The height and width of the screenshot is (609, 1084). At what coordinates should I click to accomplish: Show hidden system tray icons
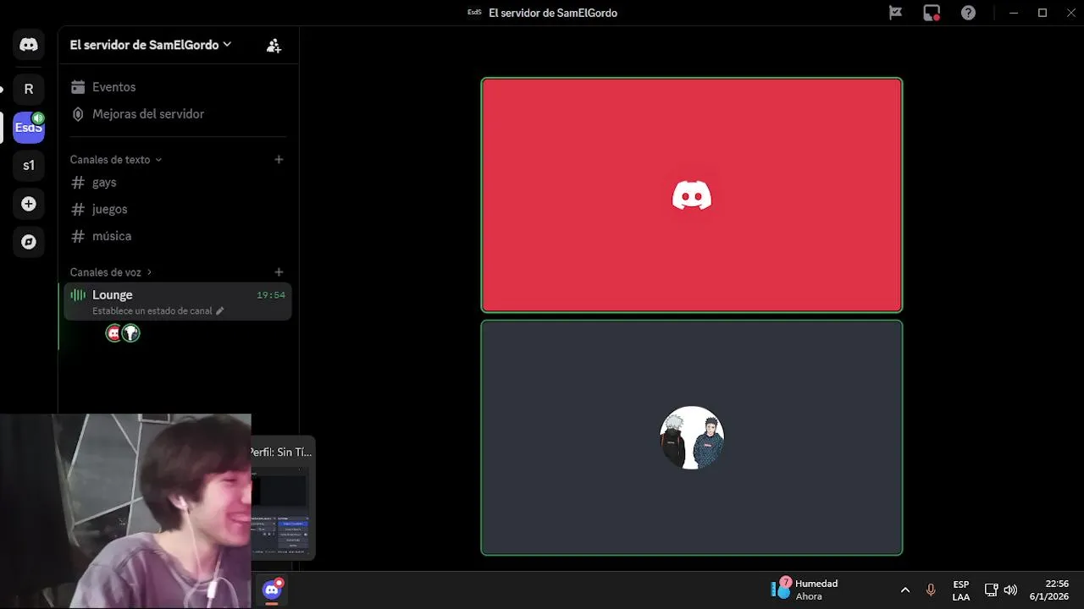[904, 590]
